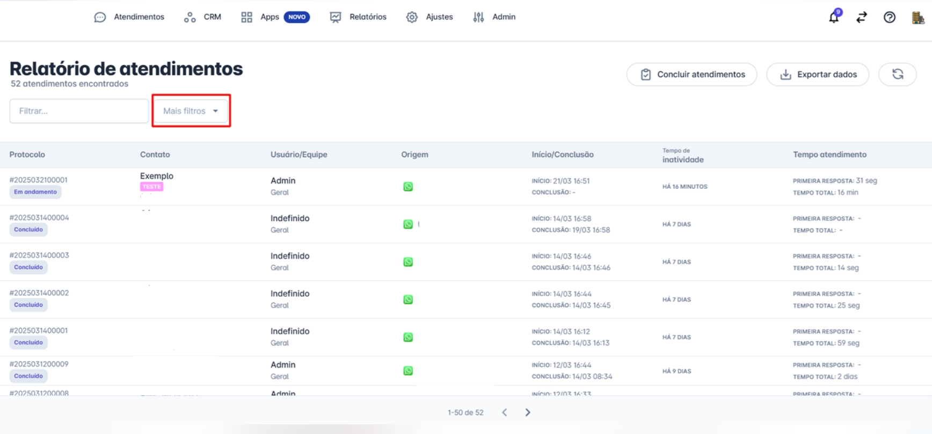
Task: Click WhatsApp icon in first row
Action: pyautogui.click(x=408, y=187)
